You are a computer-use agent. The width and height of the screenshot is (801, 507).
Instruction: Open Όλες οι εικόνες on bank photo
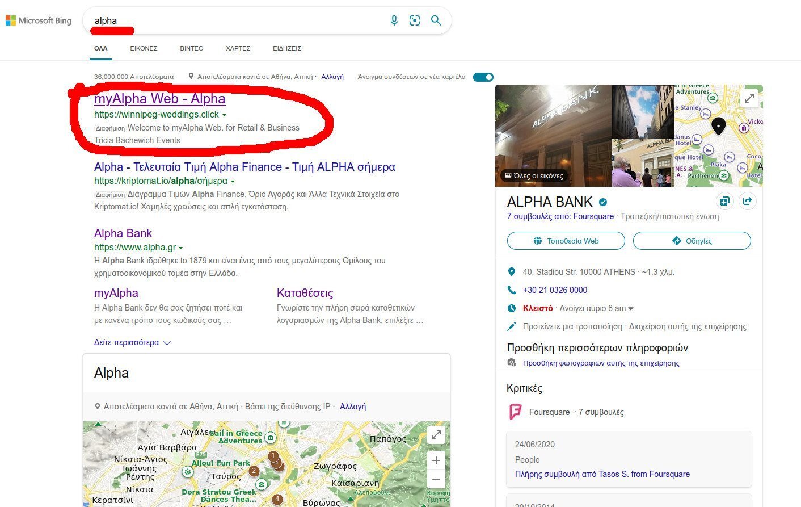coord(534,176)
